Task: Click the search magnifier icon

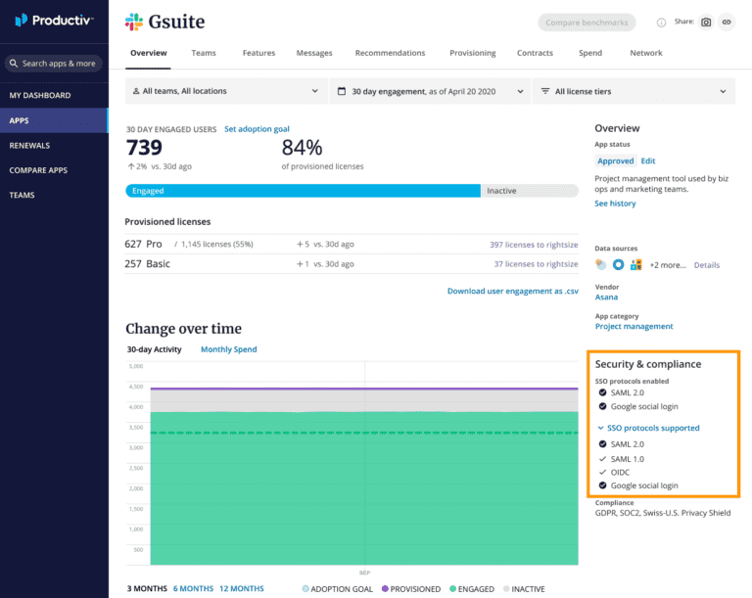Action: point(14,64)
